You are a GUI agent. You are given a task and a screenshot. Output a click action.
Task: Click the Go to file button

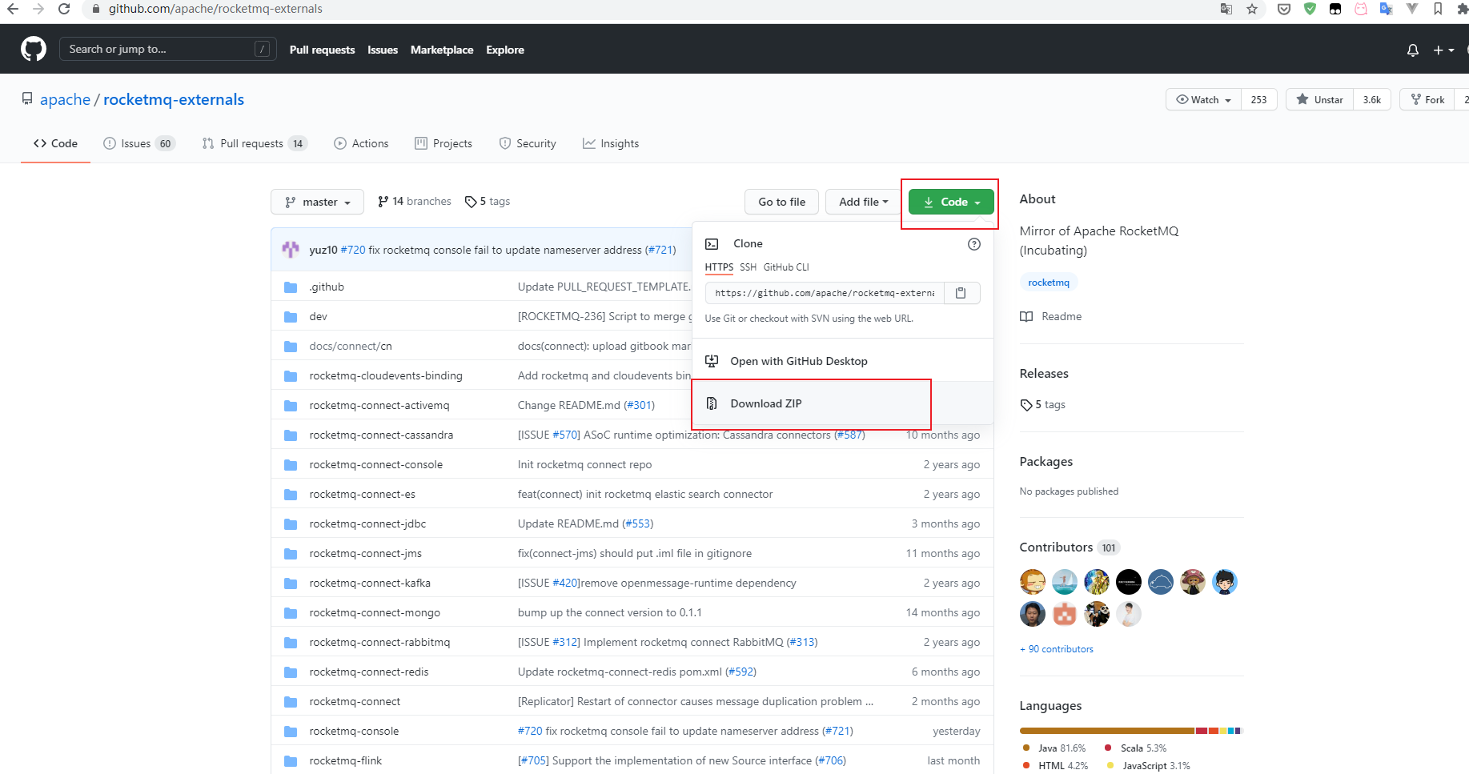point(781,202)
